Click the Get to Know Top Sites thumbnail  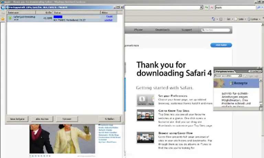[145, 115]
